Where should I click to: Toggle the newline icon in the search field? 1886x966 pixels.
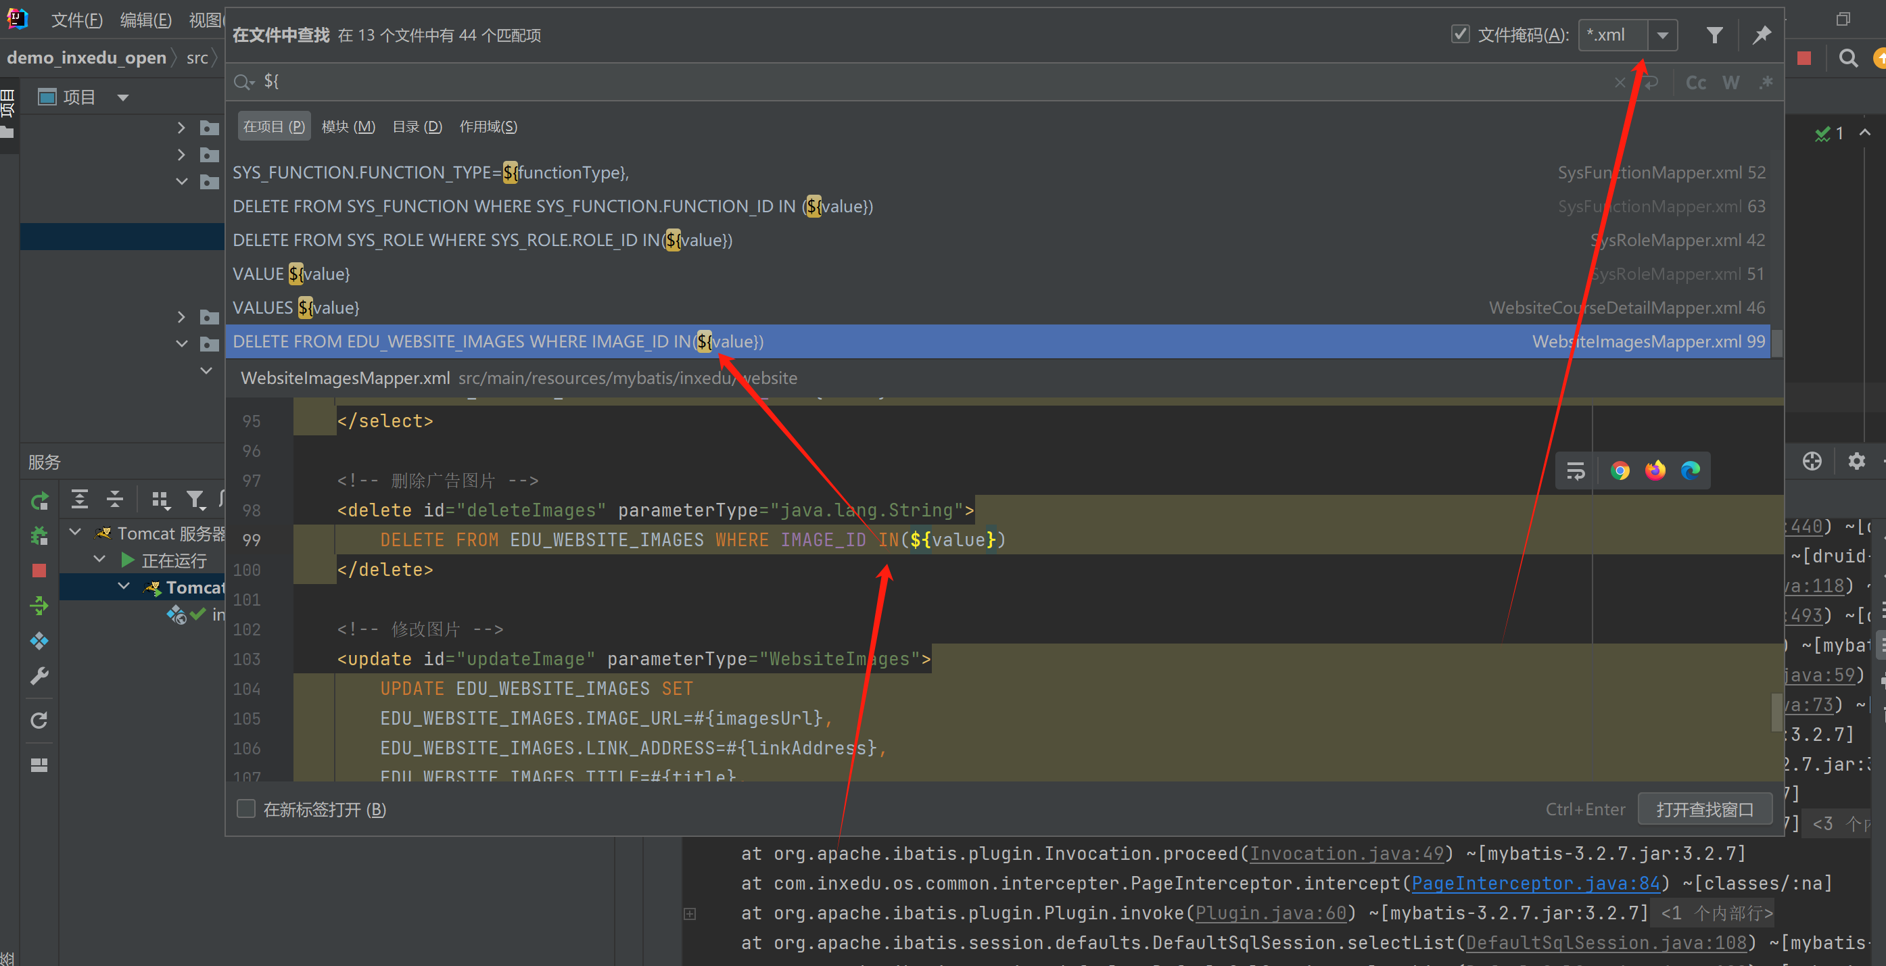(1650, 82)
